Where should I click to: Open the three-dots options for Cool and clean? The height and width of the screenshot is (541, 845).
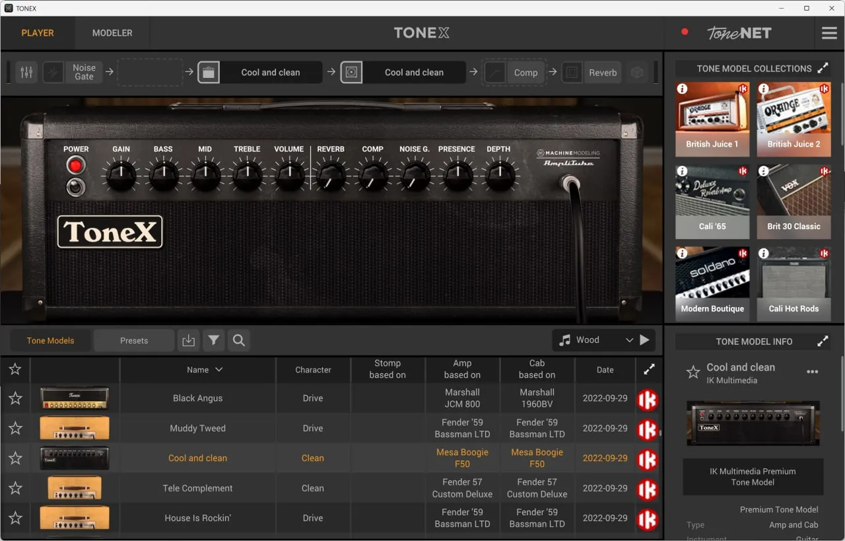click(x=813, y=372)
